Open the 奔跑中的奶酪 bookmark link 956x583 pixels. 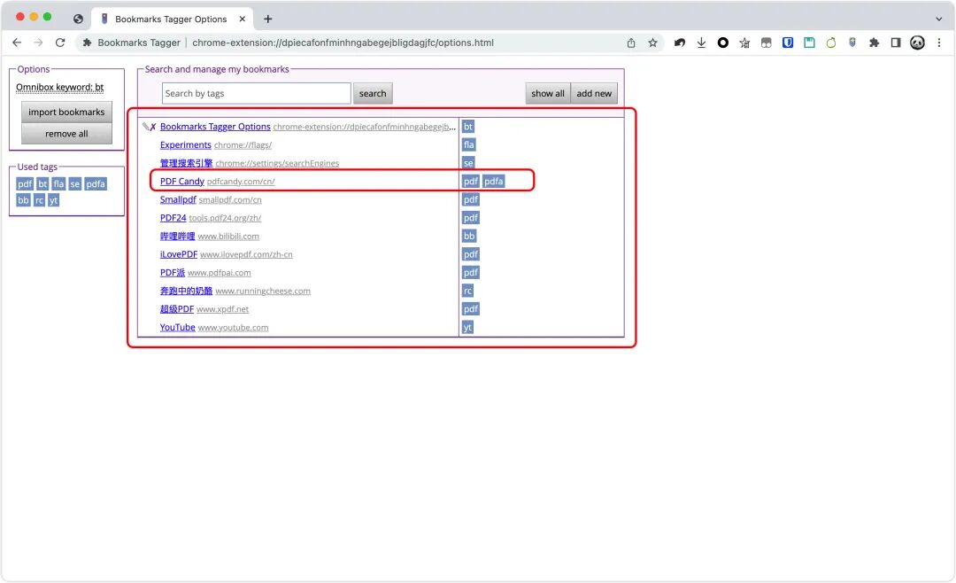pyautogui.click(x=186, y=291)
